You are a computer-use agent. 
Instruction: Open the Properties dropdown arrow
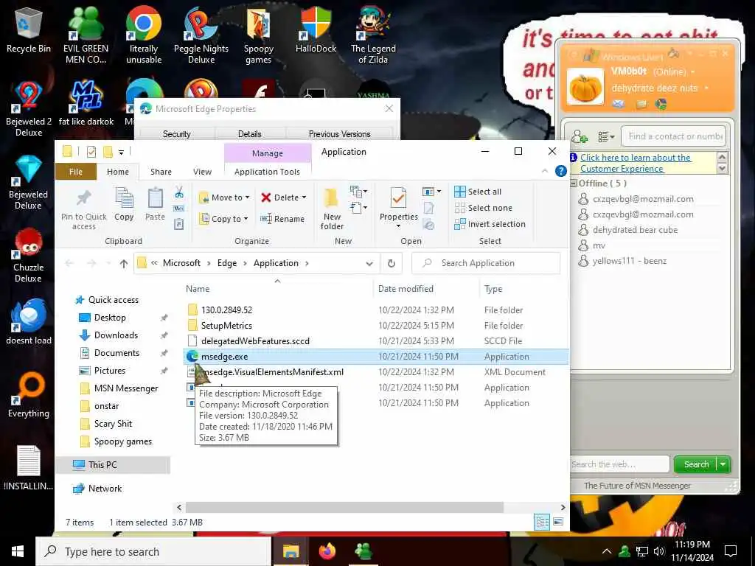point(398,226)
